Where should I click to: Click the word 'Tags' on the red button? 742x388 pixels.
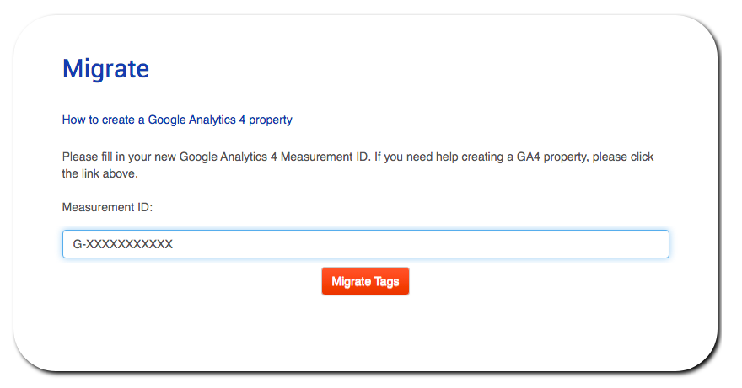coord(387,282)
